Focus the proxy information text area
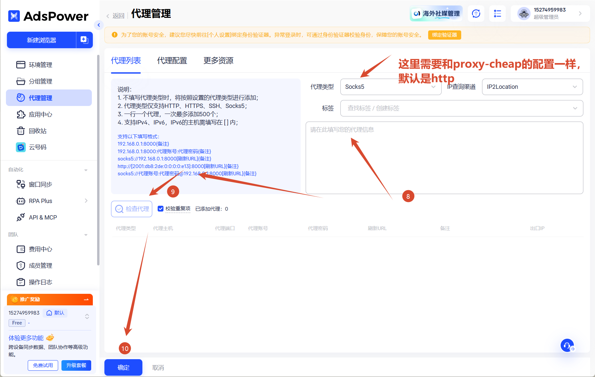This screenshot has width=595, height=377. [444, 158]
